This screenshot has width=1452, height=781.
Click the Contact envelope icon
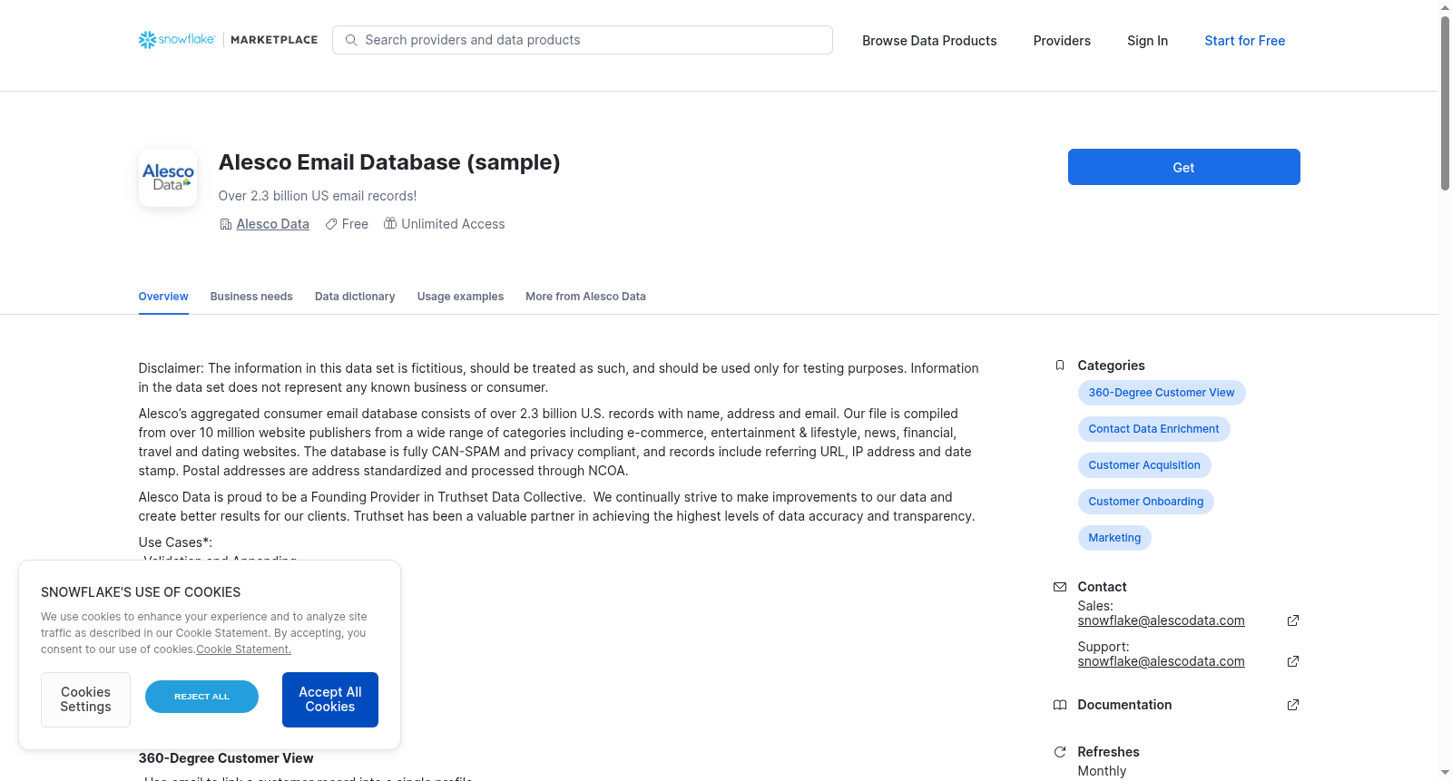1060,587
